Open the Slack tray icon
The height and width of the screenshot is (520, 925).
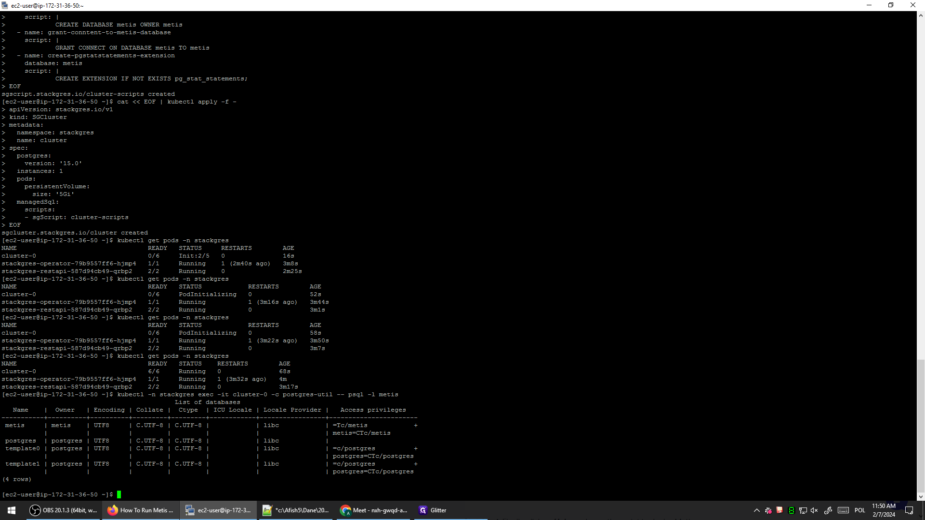[768, 510]
